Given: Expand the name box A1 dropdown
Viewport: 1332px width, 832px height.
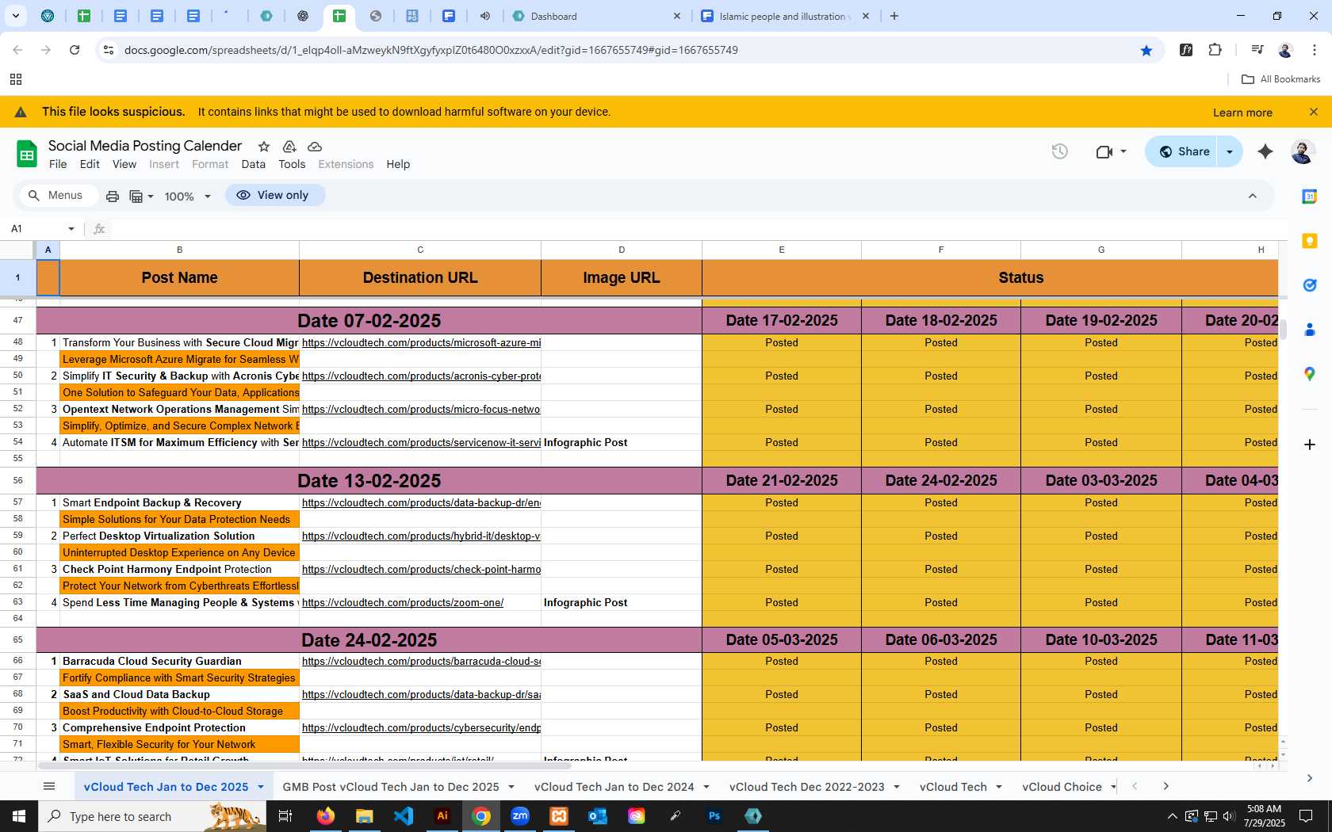Looking at the screenshot, I should click(x=71, y=229).
